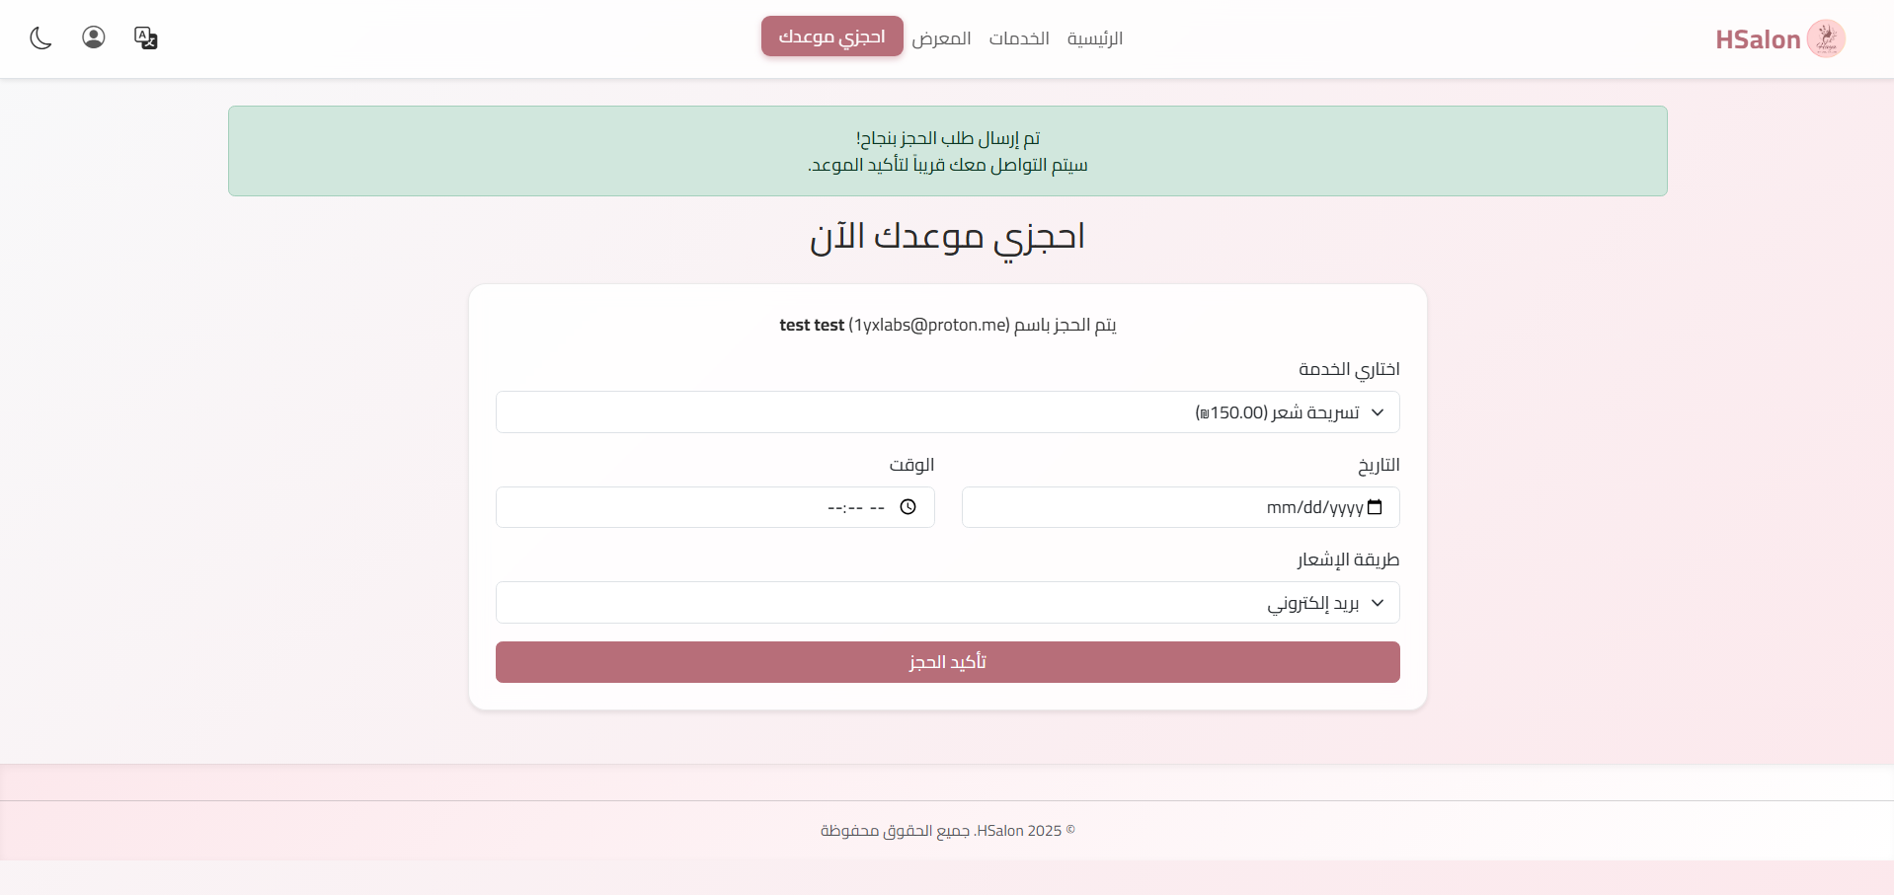Click the HSalon 2025 copyright footer text

coord(946,830)
